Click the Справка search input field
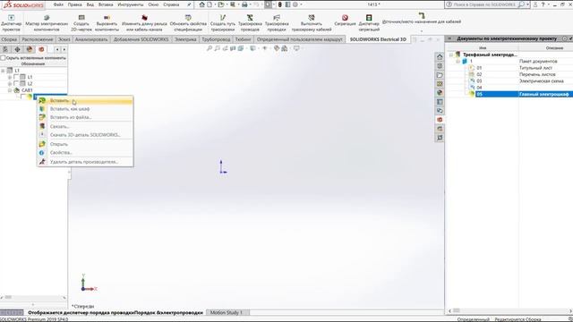This screenshot has width=573, height=322. pos(485,4)
